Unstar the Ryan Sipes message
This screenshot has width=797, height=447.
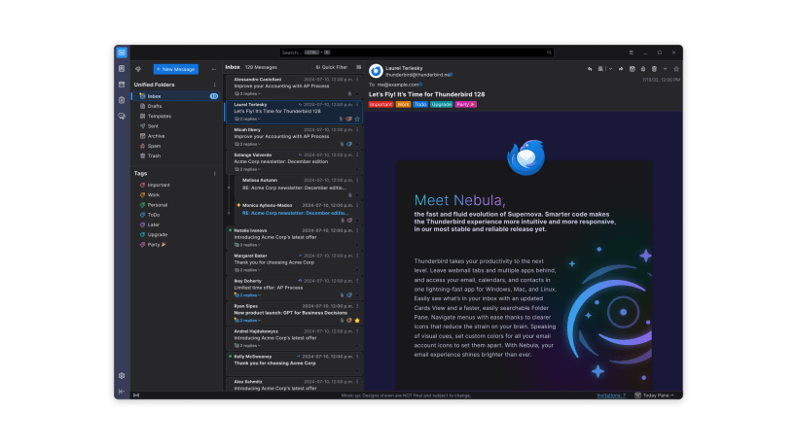[357, 321]
